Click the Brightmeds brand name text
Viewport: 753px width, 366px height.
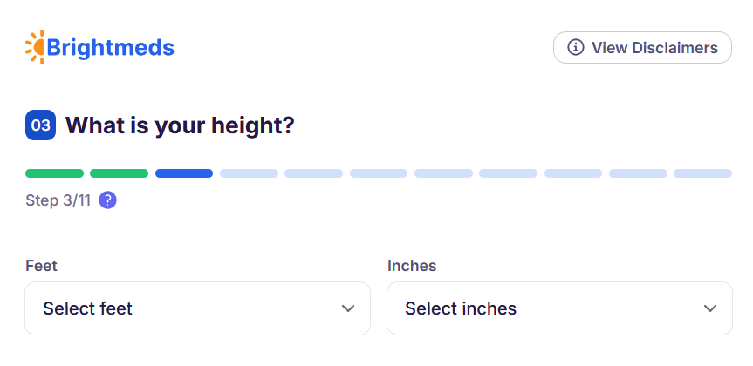[x=111, y=47]
